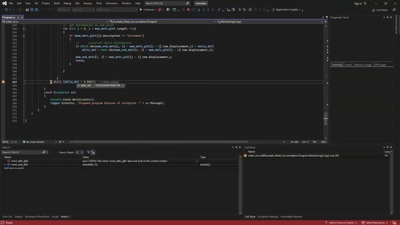Screen dimensions: 400x225
Task: Unpin the delta_def data tip
Action: tap(122, 86)
